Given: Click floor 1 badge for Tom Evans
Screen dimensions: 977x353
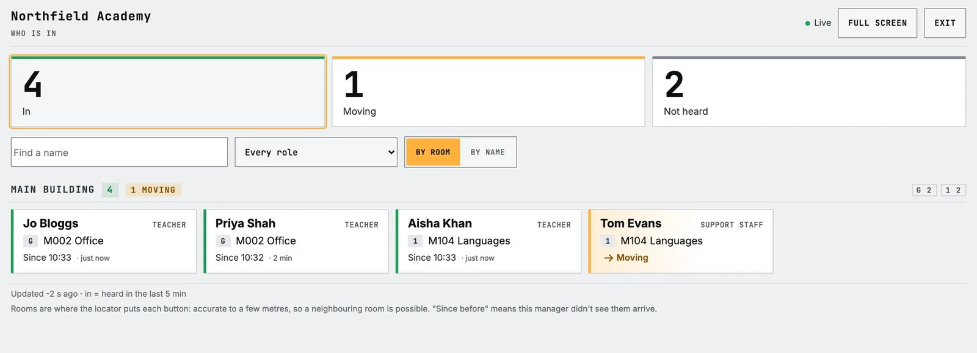Looking at the screenshot, I should click(x=608, y=241).
